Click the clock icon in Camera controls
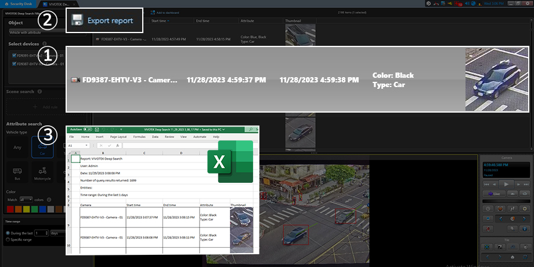The height and width of the screenshot is (267, 534). click(488, 208)
